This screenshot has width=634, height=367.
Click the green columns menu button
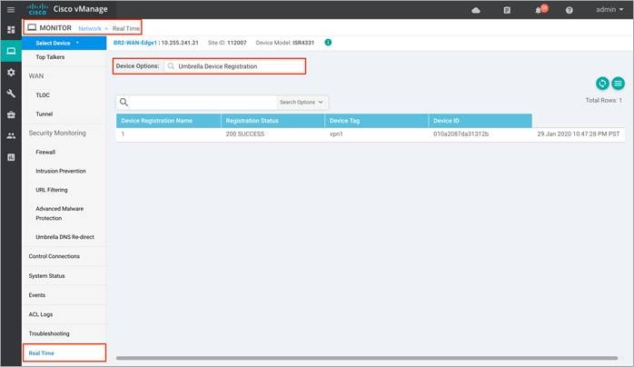pyautogui.click(x=618, y=84)
